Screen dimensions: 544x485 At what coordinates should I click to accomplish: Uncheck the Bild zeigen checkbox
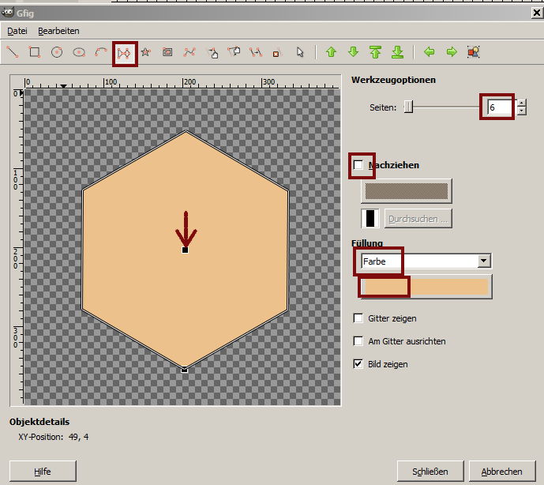(359, 364)
